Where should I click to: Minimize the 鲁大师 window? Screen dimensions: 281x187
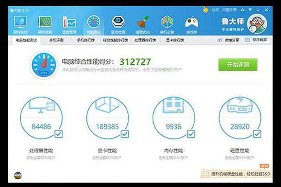click(x=258, y=10)
